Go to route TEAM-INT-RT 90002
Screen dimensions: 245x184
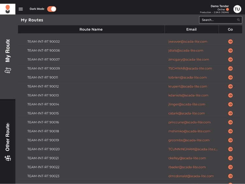(230, 42)
